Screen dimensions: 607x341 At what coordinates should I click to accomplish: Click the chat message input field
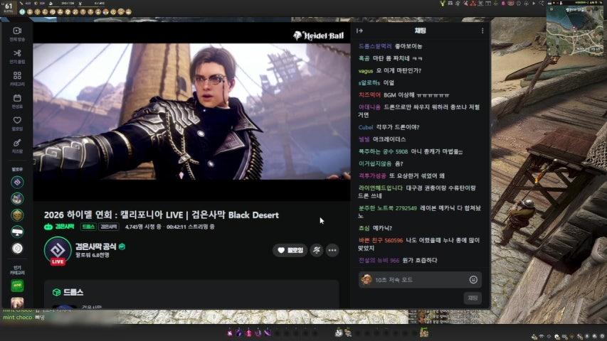[420, 279]
